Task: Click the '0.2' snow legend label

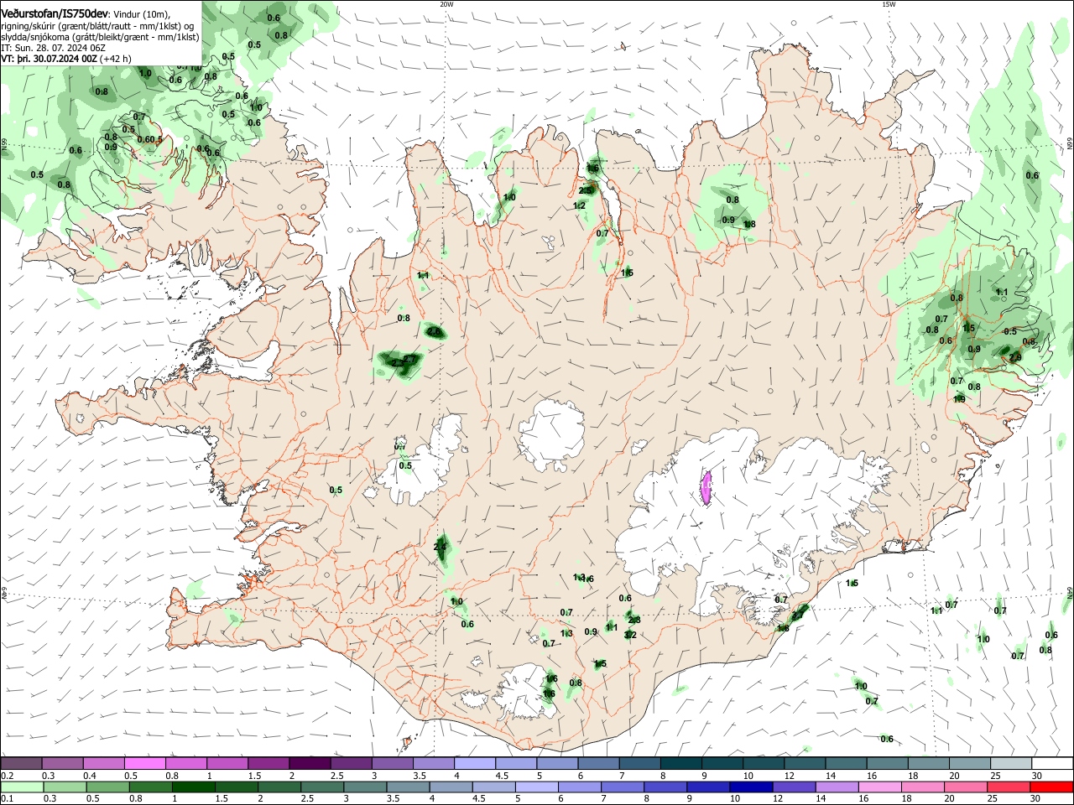Action: [7, 776]
